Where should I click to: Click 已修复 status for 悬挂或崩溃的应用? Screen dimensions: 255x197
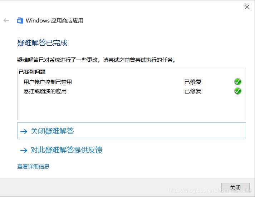(193, 91)
